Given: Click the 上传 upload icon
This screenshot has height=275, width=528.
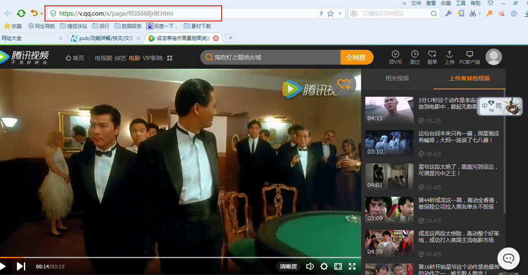Looking at the screenshot, I should 449,57.
